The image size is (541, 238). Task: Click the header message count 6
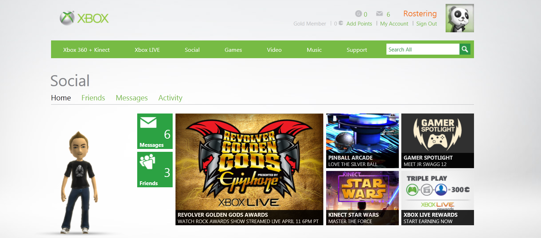point(388,15)
